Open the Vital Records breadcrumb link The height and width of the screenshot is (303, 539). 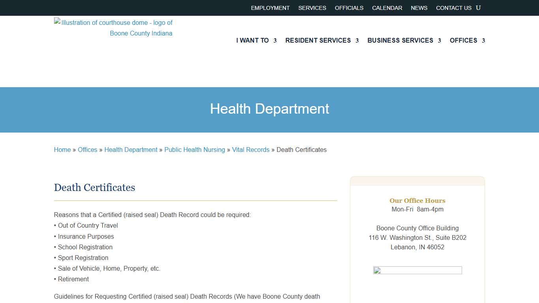pos(251,150)
